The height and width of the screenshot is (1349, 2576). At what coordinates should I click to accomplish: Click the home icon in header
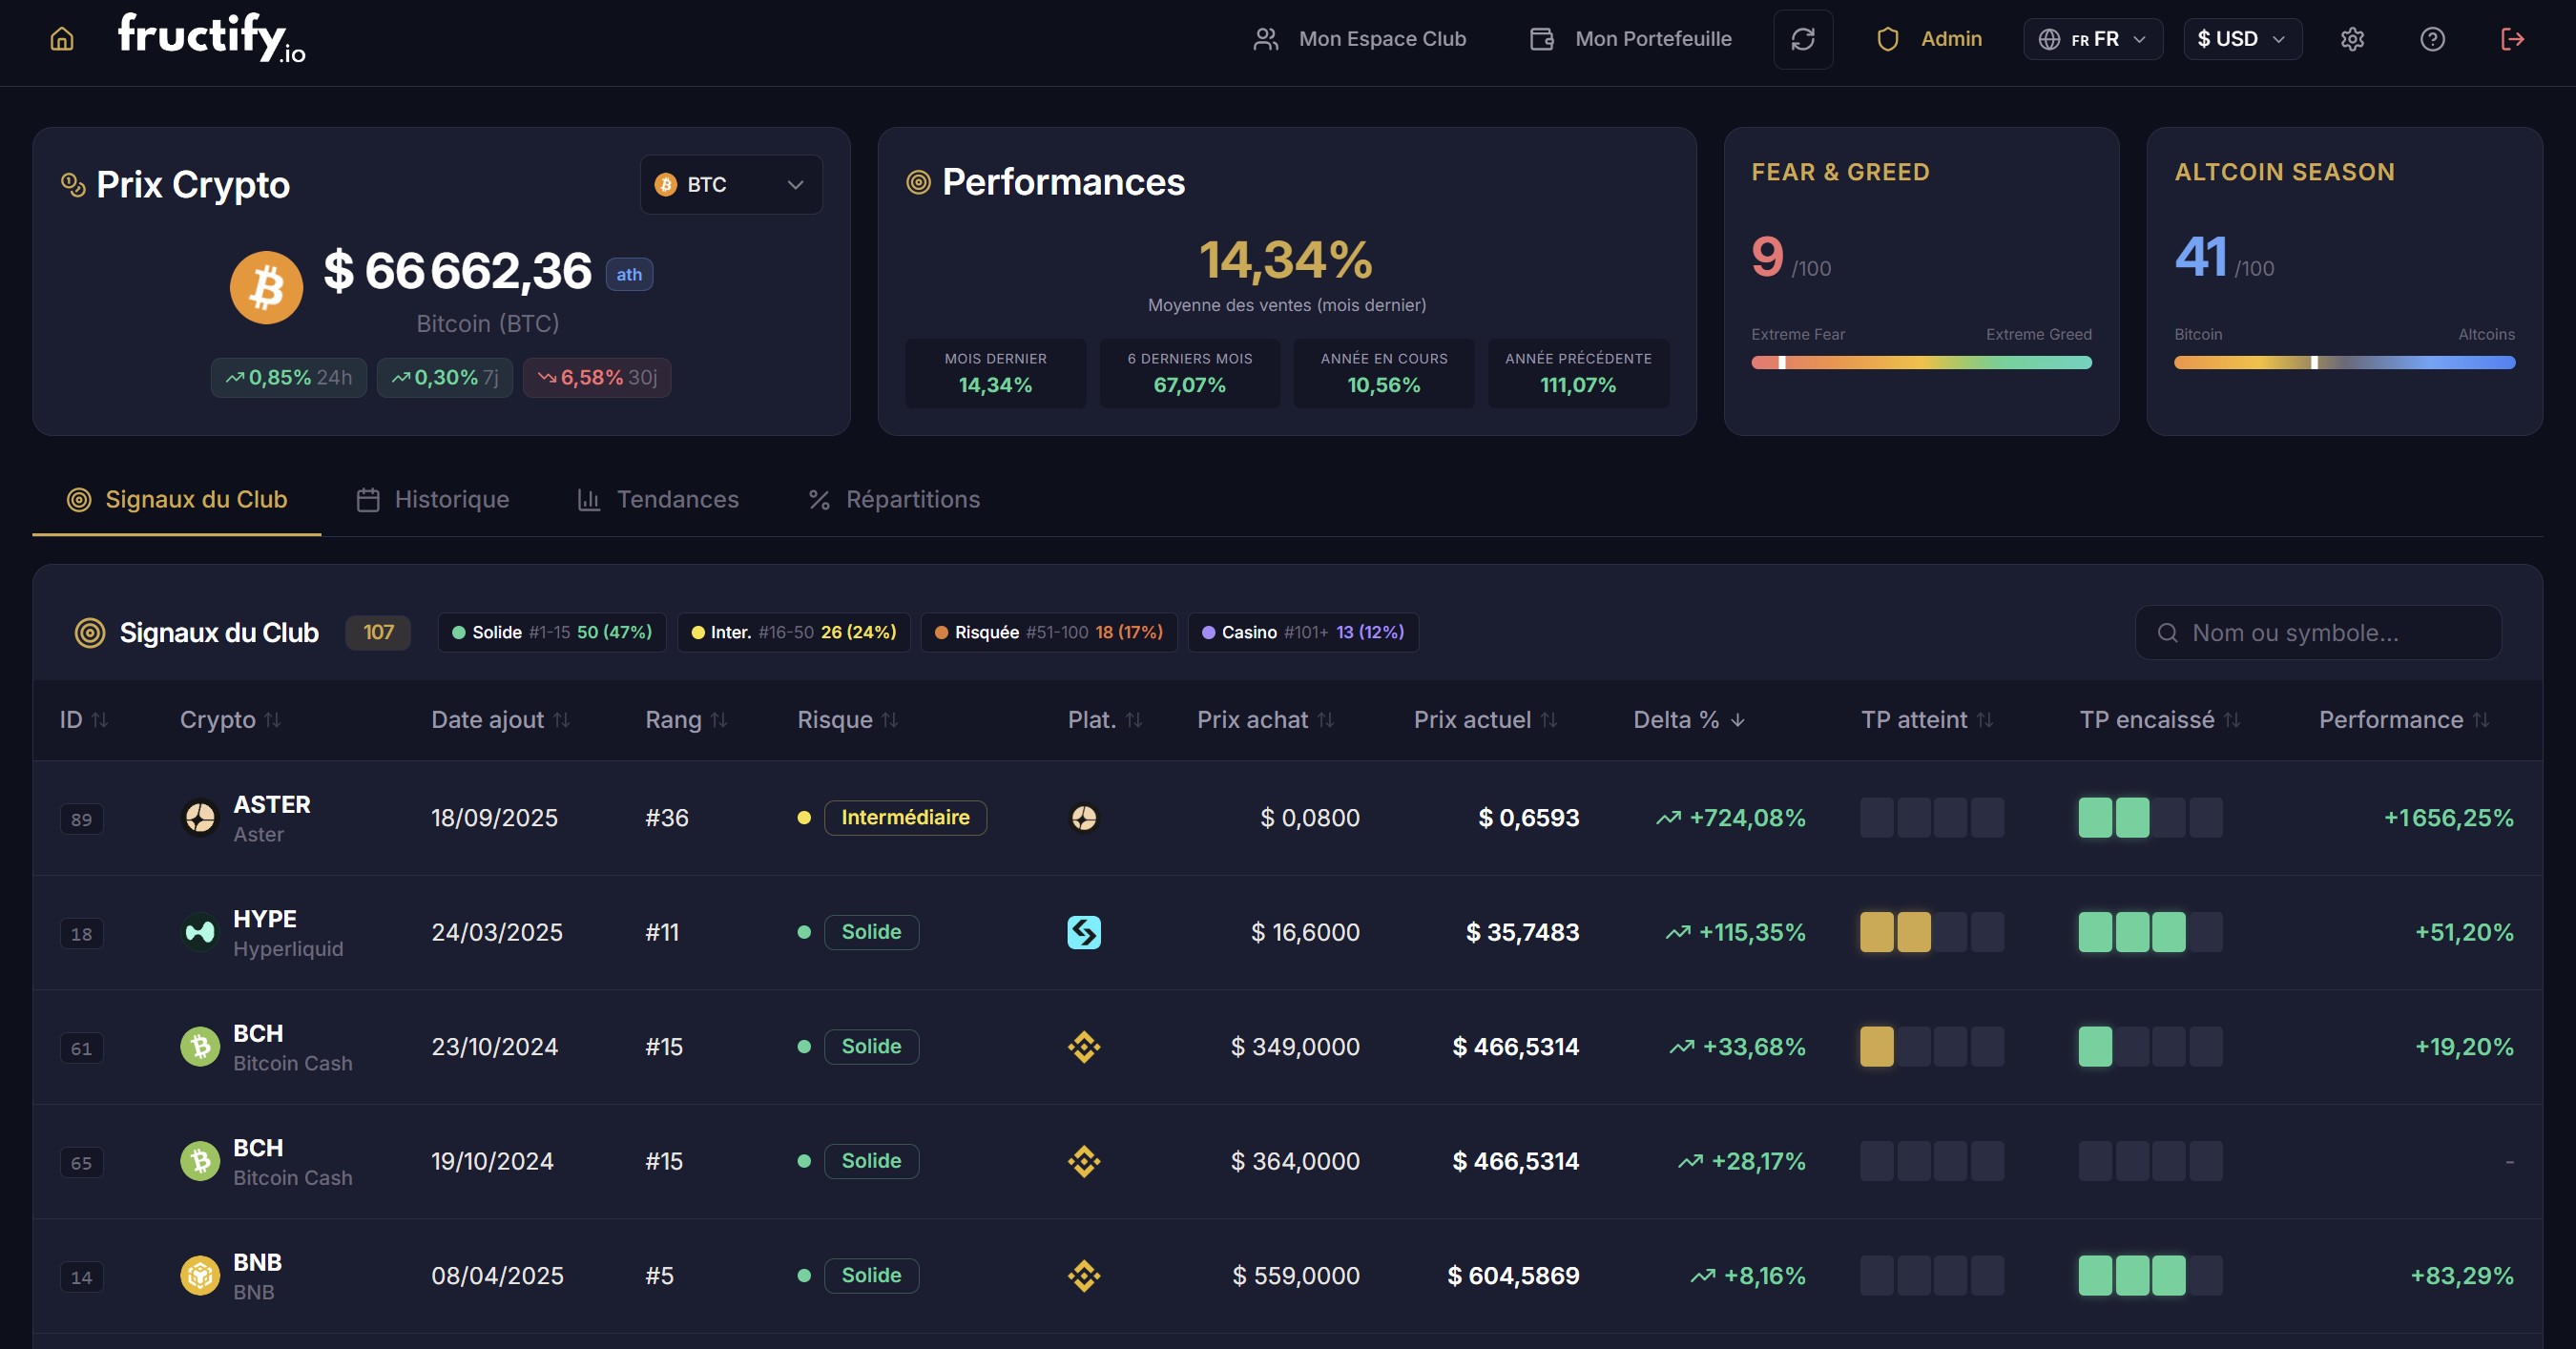click(x=62, y=39)
